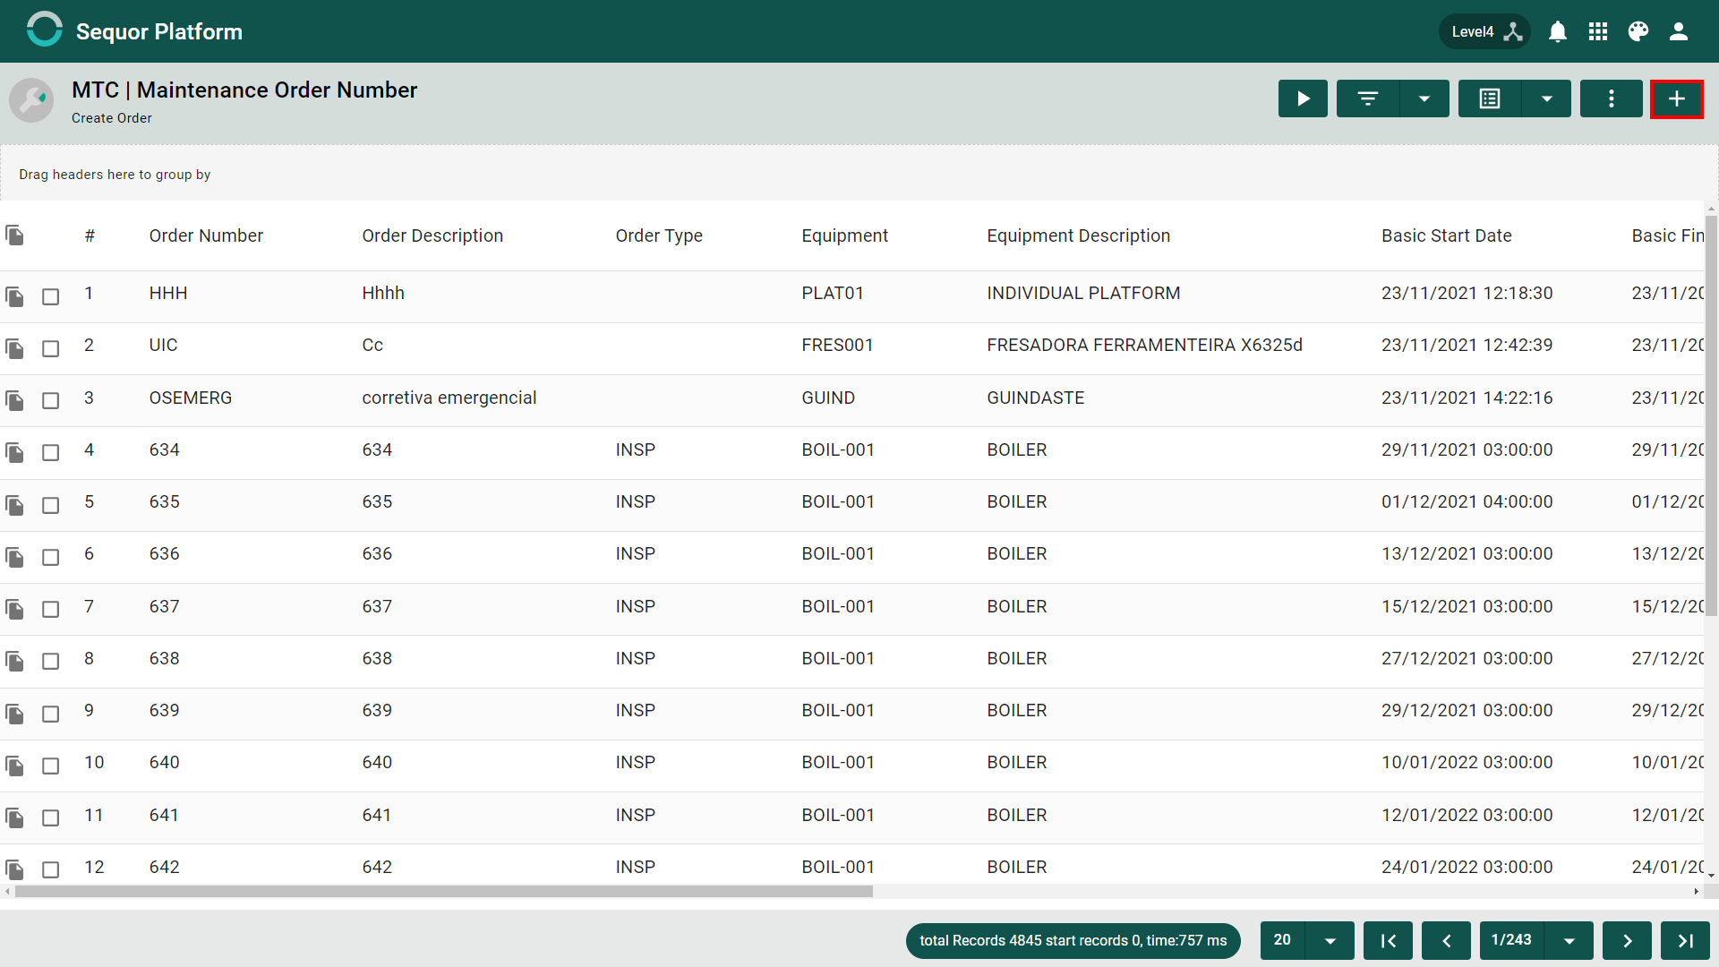Open notifications bell icon
Image resolution: width=1719 pixels, height=967 pixels.
click(1558, 31)
